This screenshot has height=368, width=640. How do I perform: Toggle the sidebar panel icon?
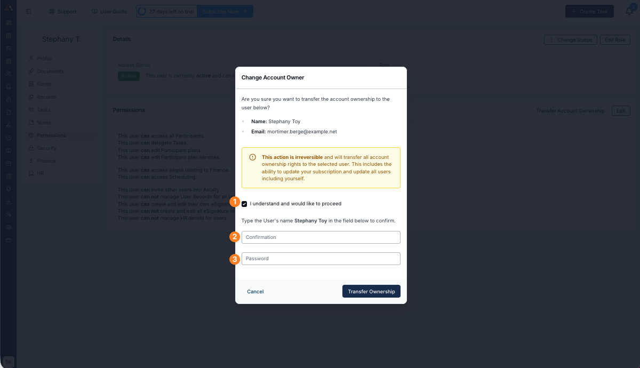point(28,11)
